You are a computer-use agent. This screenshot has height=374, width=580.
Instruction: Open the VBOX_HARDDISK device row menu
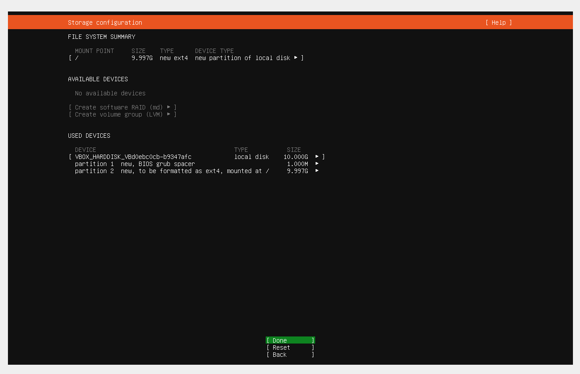[197, 157]
